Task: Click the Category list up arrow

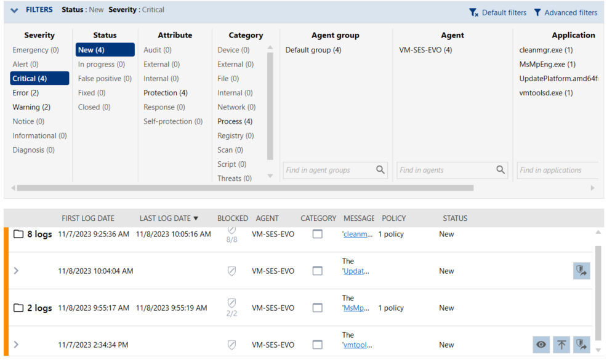Action: pos(270,47)
